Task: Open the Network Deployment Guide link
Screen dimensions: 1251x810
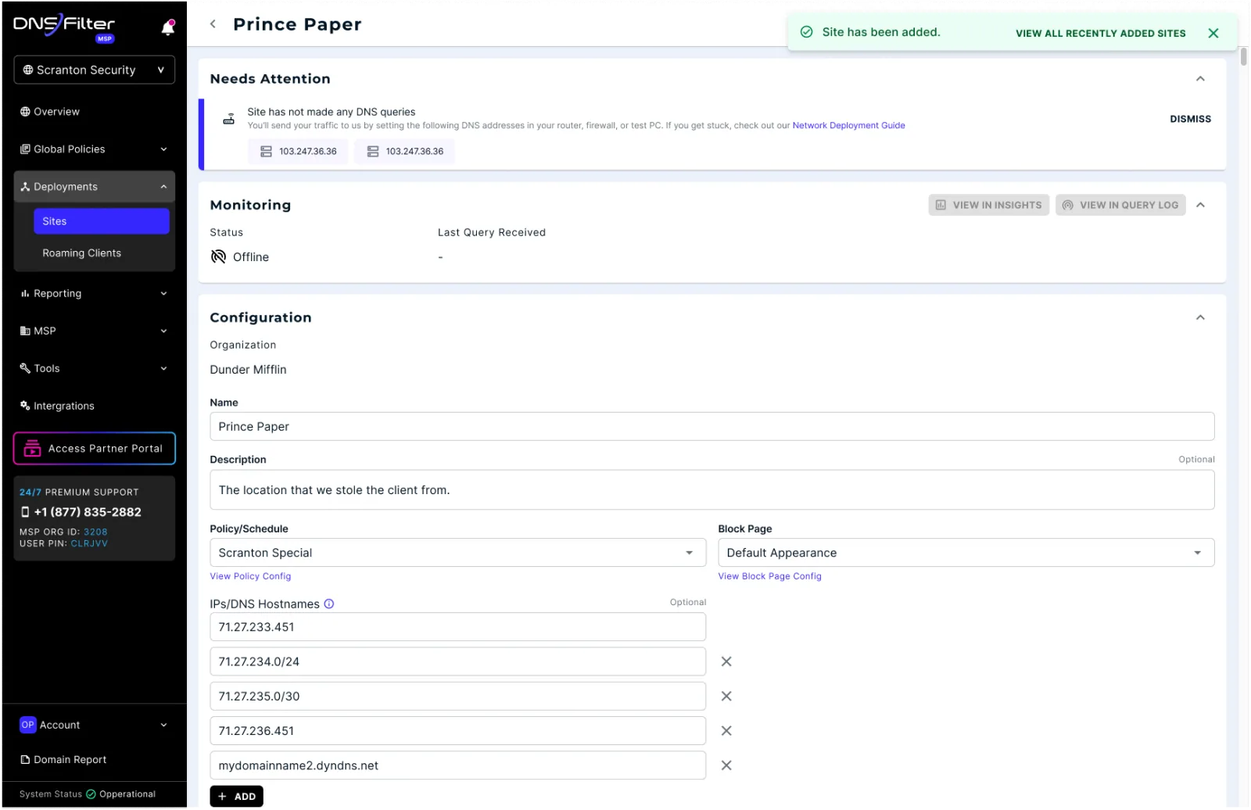Action: point(848,126)
